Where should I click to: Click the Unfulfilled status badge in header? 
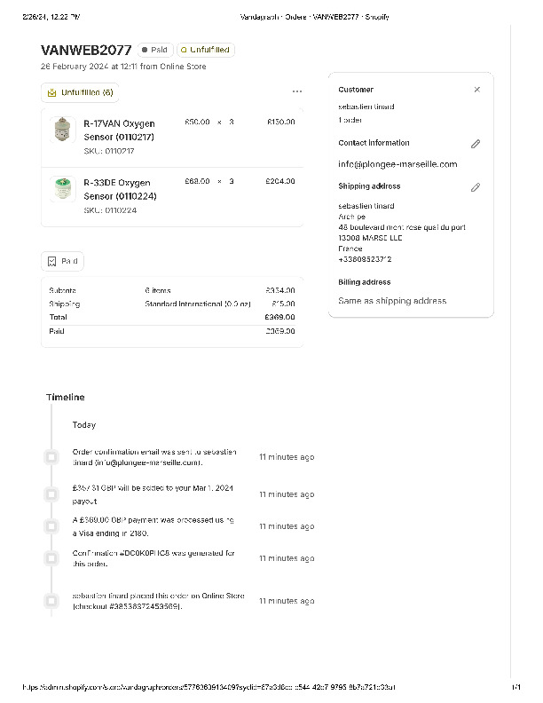point(206,51)
